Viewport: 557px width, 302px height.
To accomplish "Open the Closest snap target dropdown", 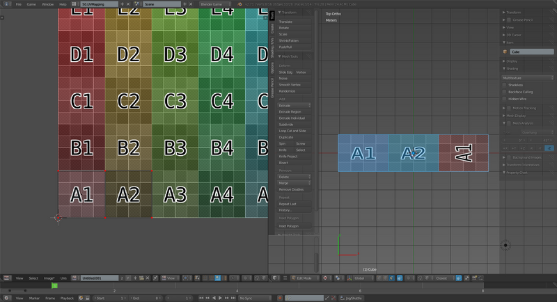I will pyautogui.click(x=444, y=278).
